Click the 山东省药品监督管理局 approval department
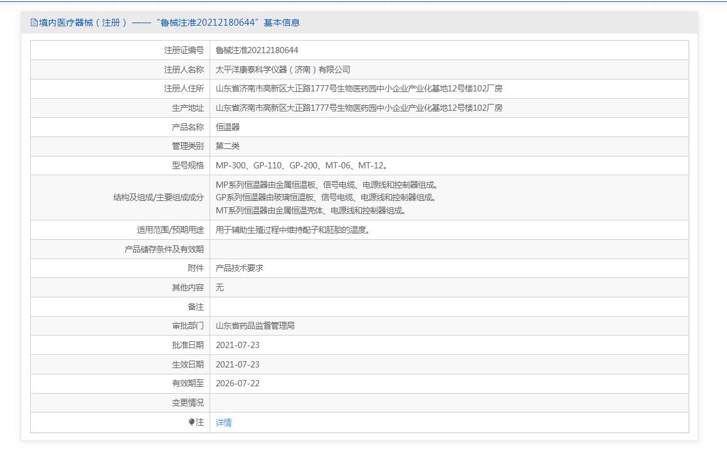This screenshot has width=727, height=452. pyautogui.click(x=255, y=326)
